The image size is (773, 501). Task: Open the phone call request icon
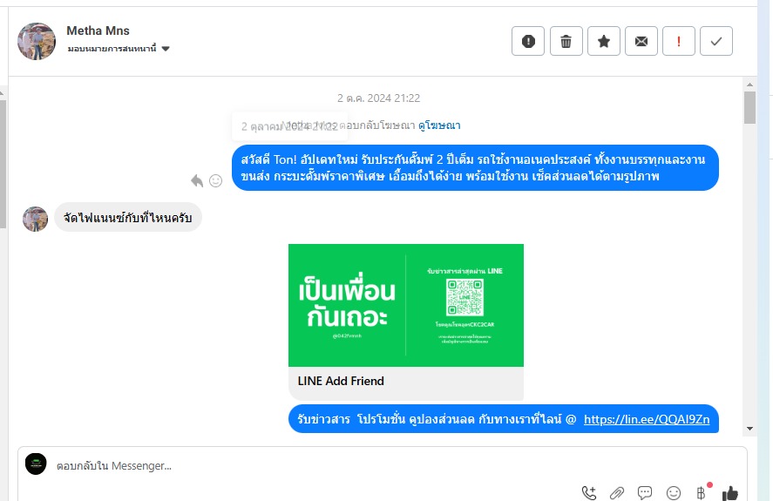tap(588, 492)
